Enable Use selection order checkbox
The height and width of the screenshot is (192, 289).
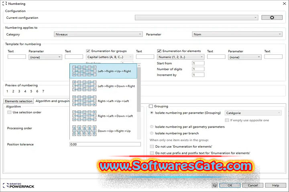(x=9, y=112)
